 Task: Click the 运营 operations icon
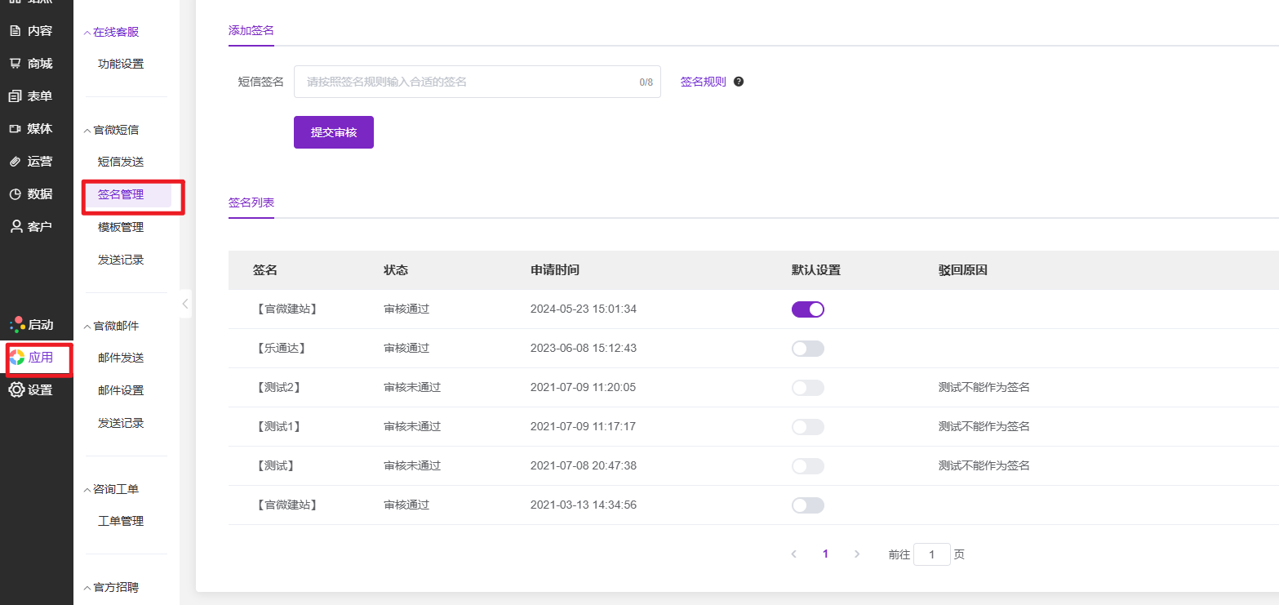(16, 162)
